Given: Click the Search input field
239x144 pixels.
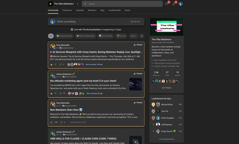Looking at the screenshot, I should (122, 4).
